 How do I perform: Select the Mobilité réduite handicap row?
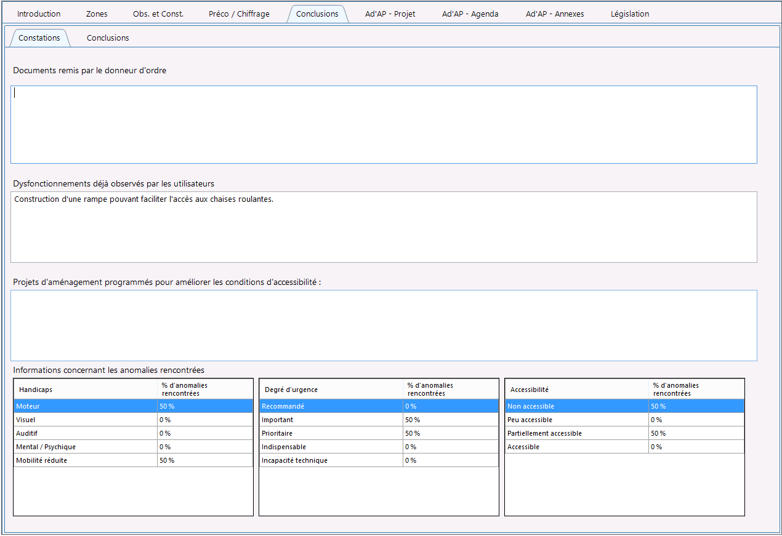pyautogui.click(x=133, y=460)
